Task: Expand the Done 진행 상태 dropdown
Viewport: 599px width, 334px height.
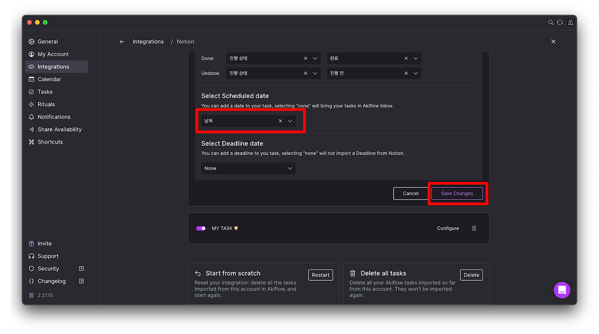Action: click(315, 58)
